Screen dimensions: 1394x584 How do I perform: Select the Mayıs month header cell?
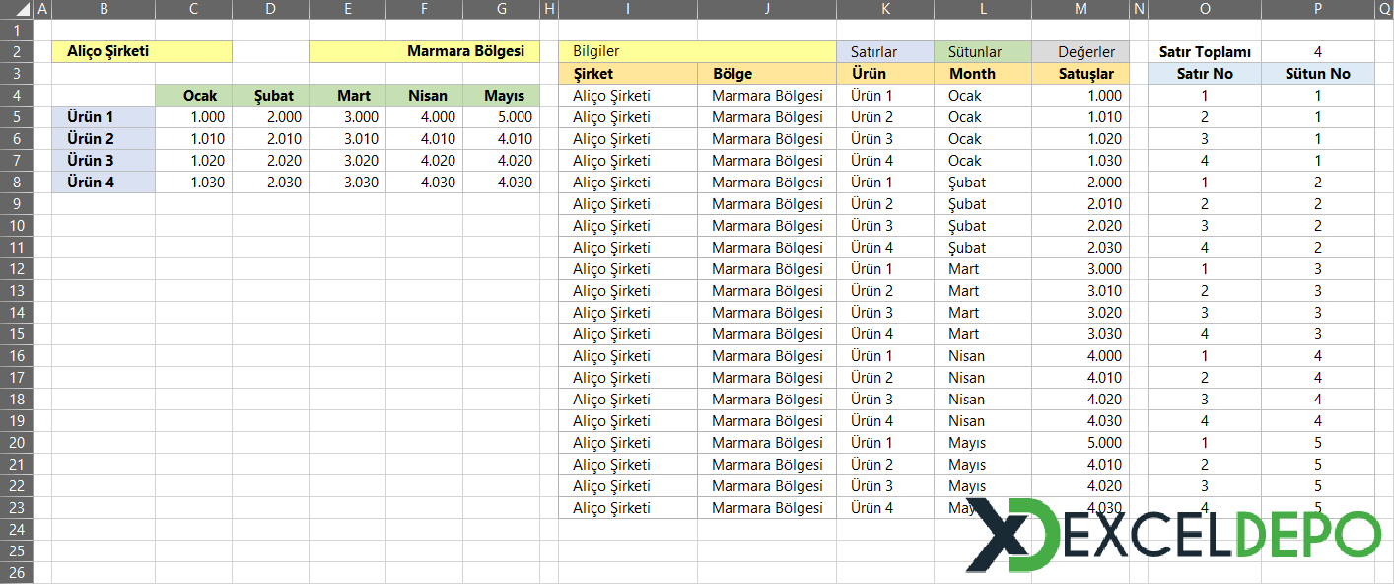tap(502, 96)
